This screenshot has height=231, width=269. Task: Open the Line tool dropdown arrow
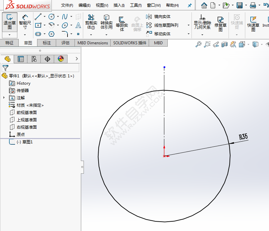(44, 16)
